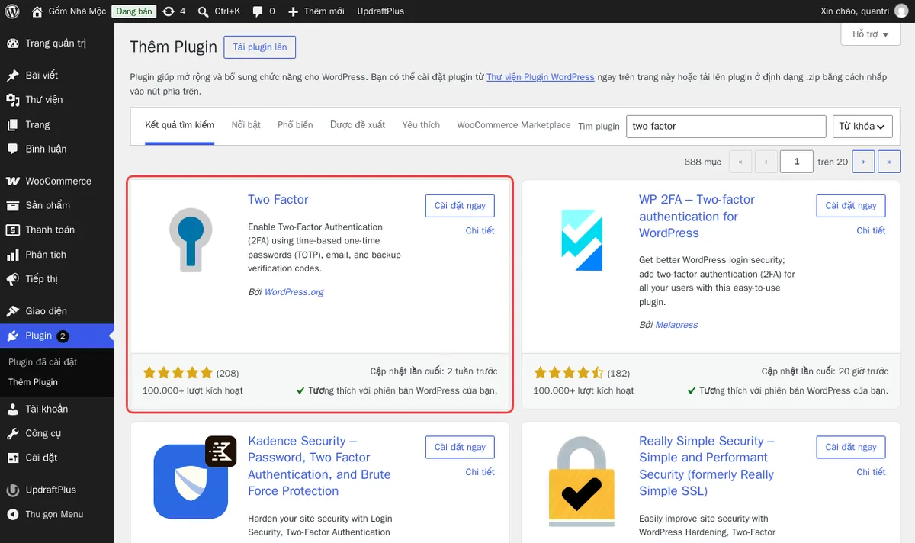The image size is (915, 543).
Task: Click the Tải plugin lên button
Action: (x=260, y=47)
